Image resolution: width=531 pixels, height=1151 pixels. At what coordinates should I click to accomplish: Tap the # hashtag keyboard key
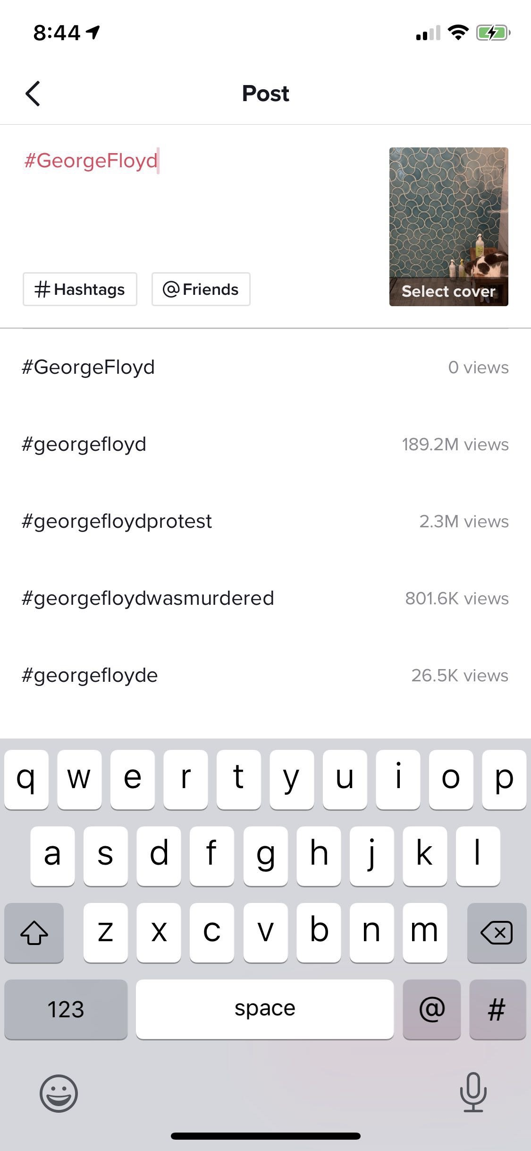497,1009
